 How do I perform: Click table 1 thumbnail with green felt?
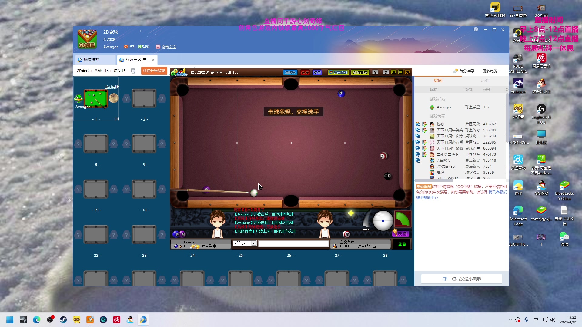coord(96,98)
